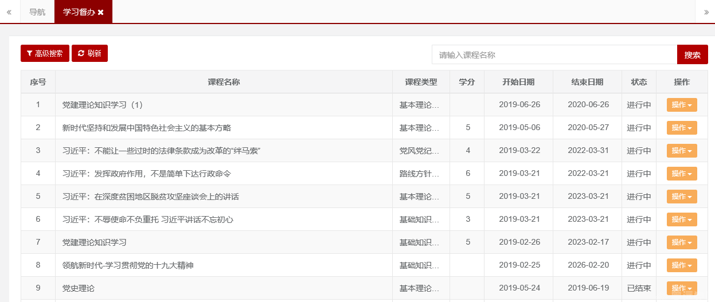
Task: Click the 搜索 search button
Action: click(x=693, y=55)
